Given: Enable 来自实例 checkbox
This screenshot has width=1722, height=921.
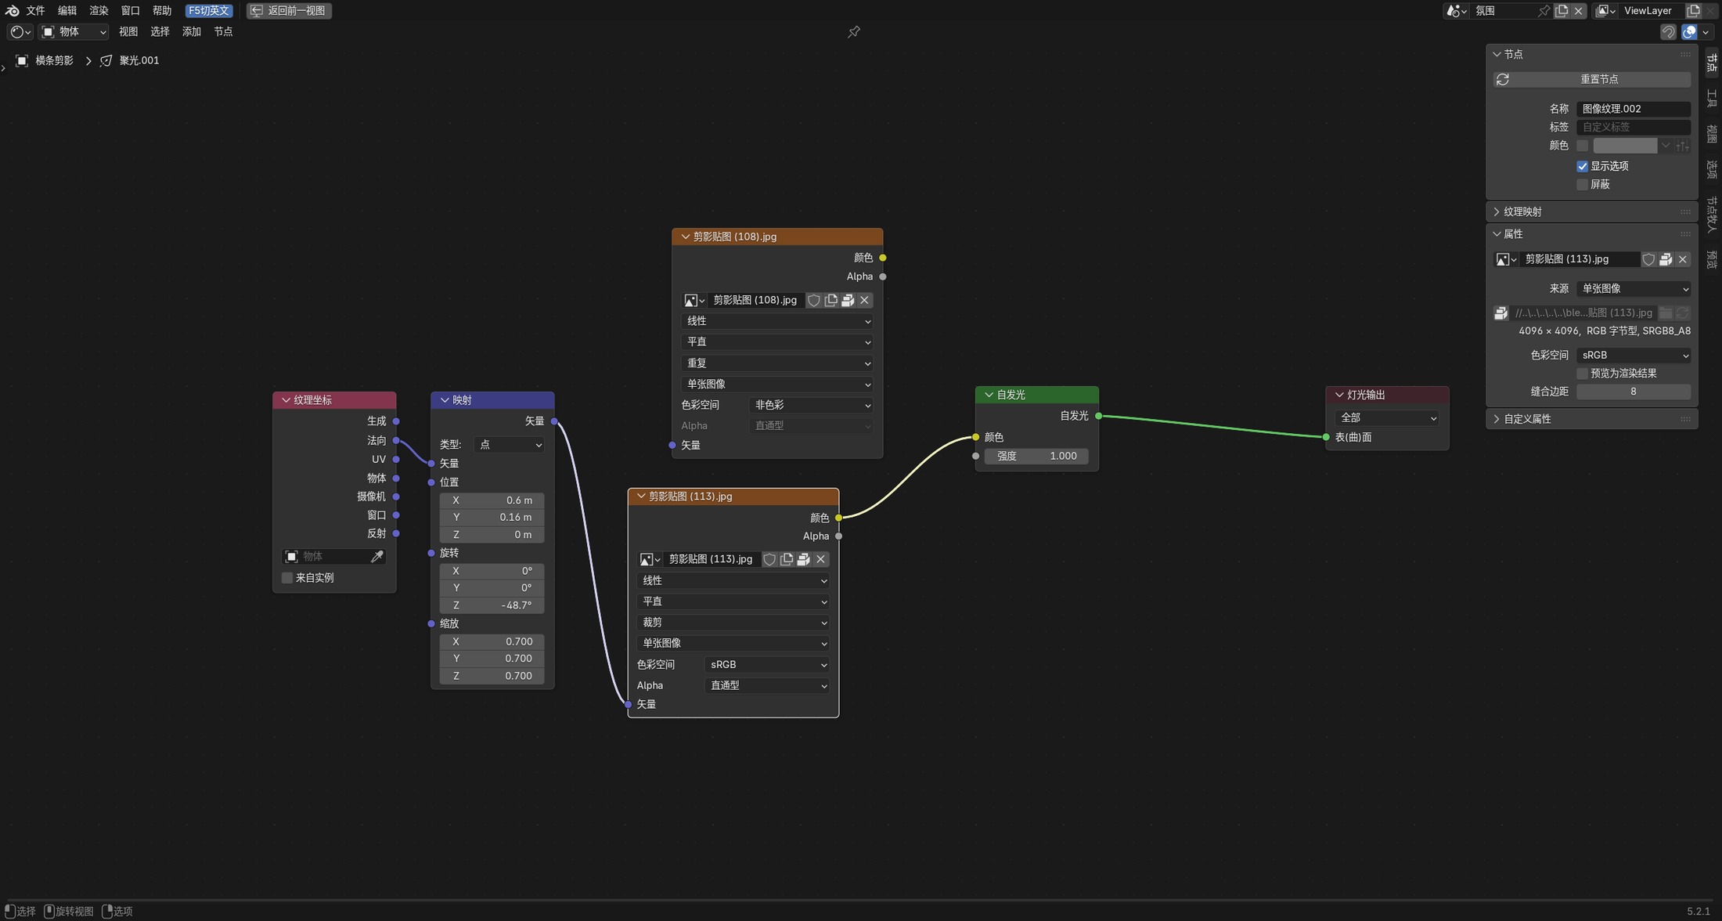Looking at the screenshot, I should (287, 578).
